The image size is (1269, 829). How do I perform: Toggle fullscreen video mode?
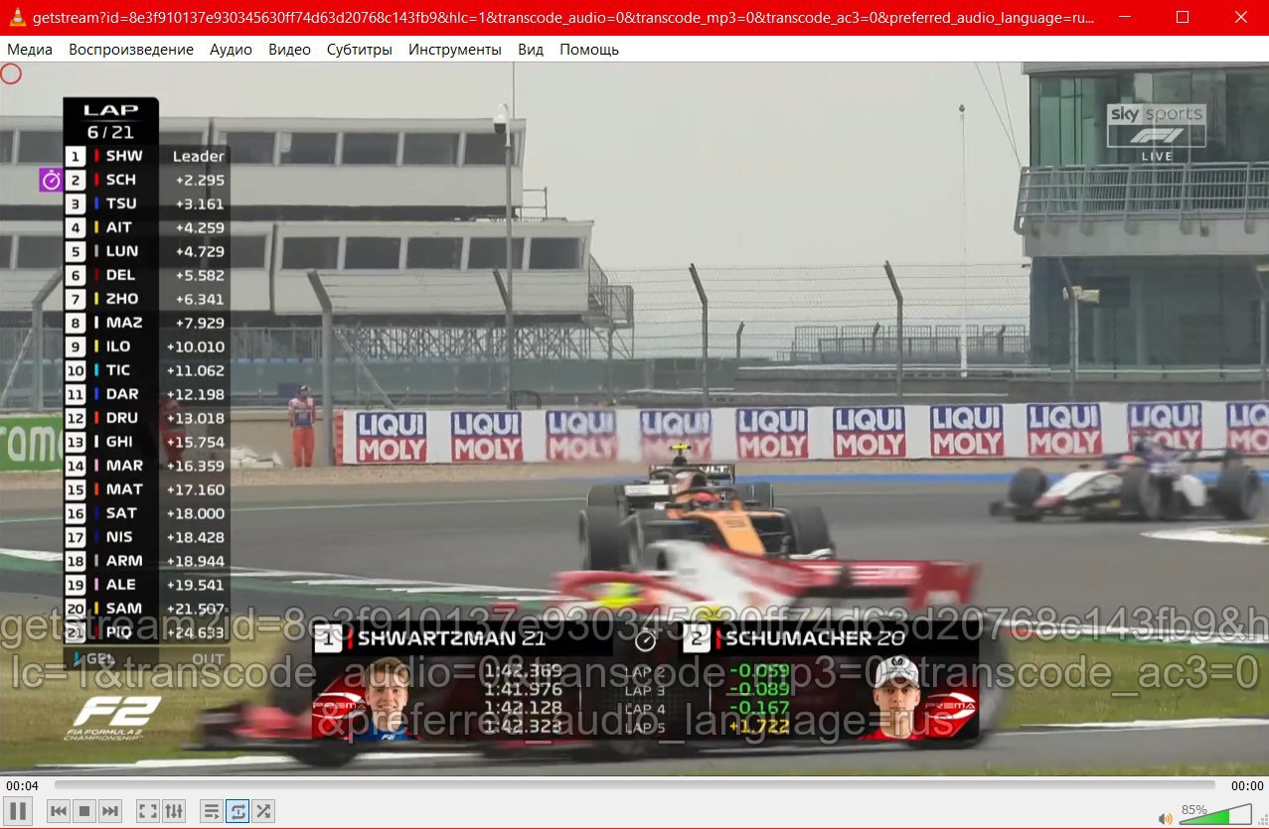coord(148,811)
